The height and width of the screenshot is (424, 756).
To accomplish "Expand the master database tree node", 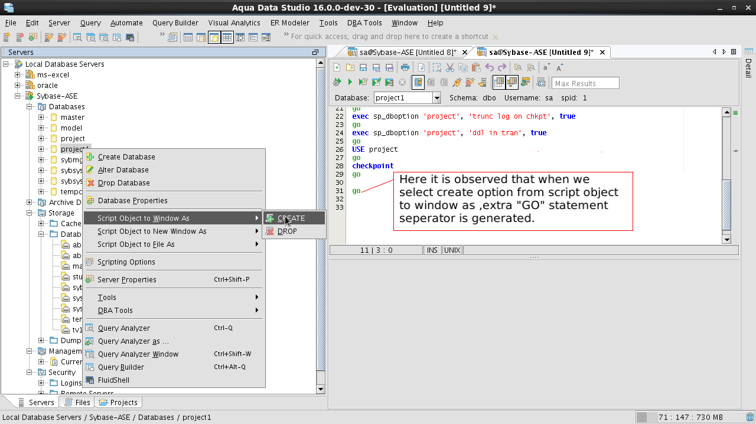I will 41,118.
